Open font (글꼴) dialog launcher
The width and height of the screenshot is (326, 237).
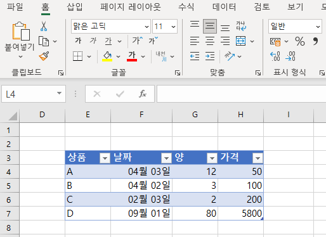(178, 73)
